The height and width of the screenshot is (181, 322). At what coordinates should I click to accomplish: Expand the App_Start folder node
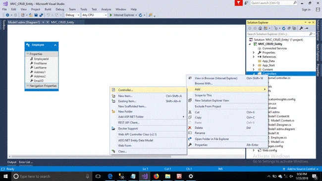254,65
